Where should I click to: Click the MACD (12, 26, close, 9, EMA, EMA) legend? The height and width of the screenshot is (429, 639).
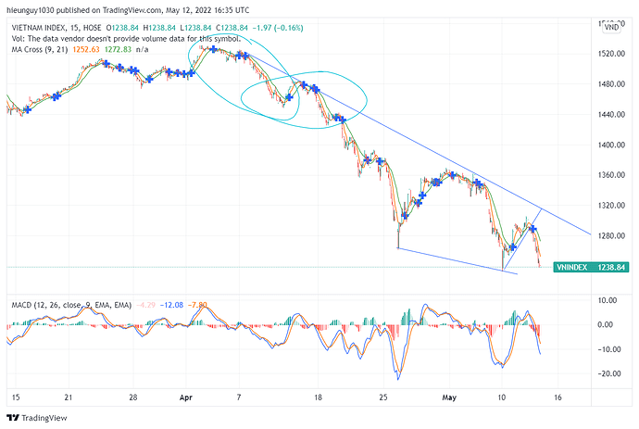pyautogui.click(x=71, y=305)
